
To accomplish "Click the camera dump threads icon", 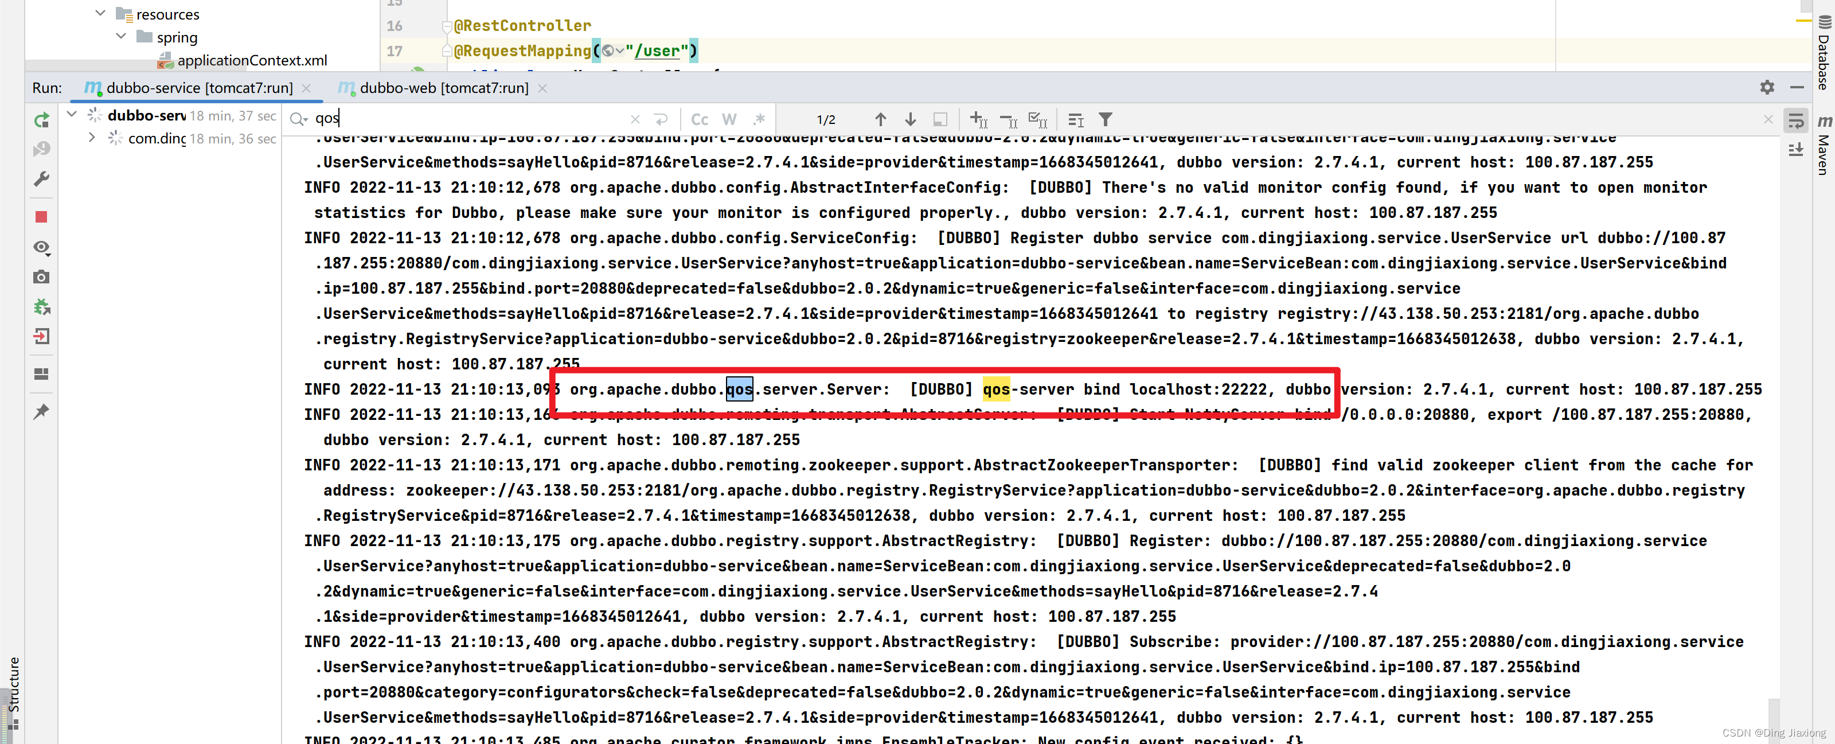I will tap(41, 276).
